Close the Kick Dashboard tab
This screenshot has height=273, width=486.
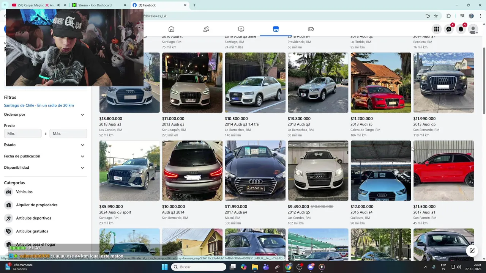click(x=125, y=5)
